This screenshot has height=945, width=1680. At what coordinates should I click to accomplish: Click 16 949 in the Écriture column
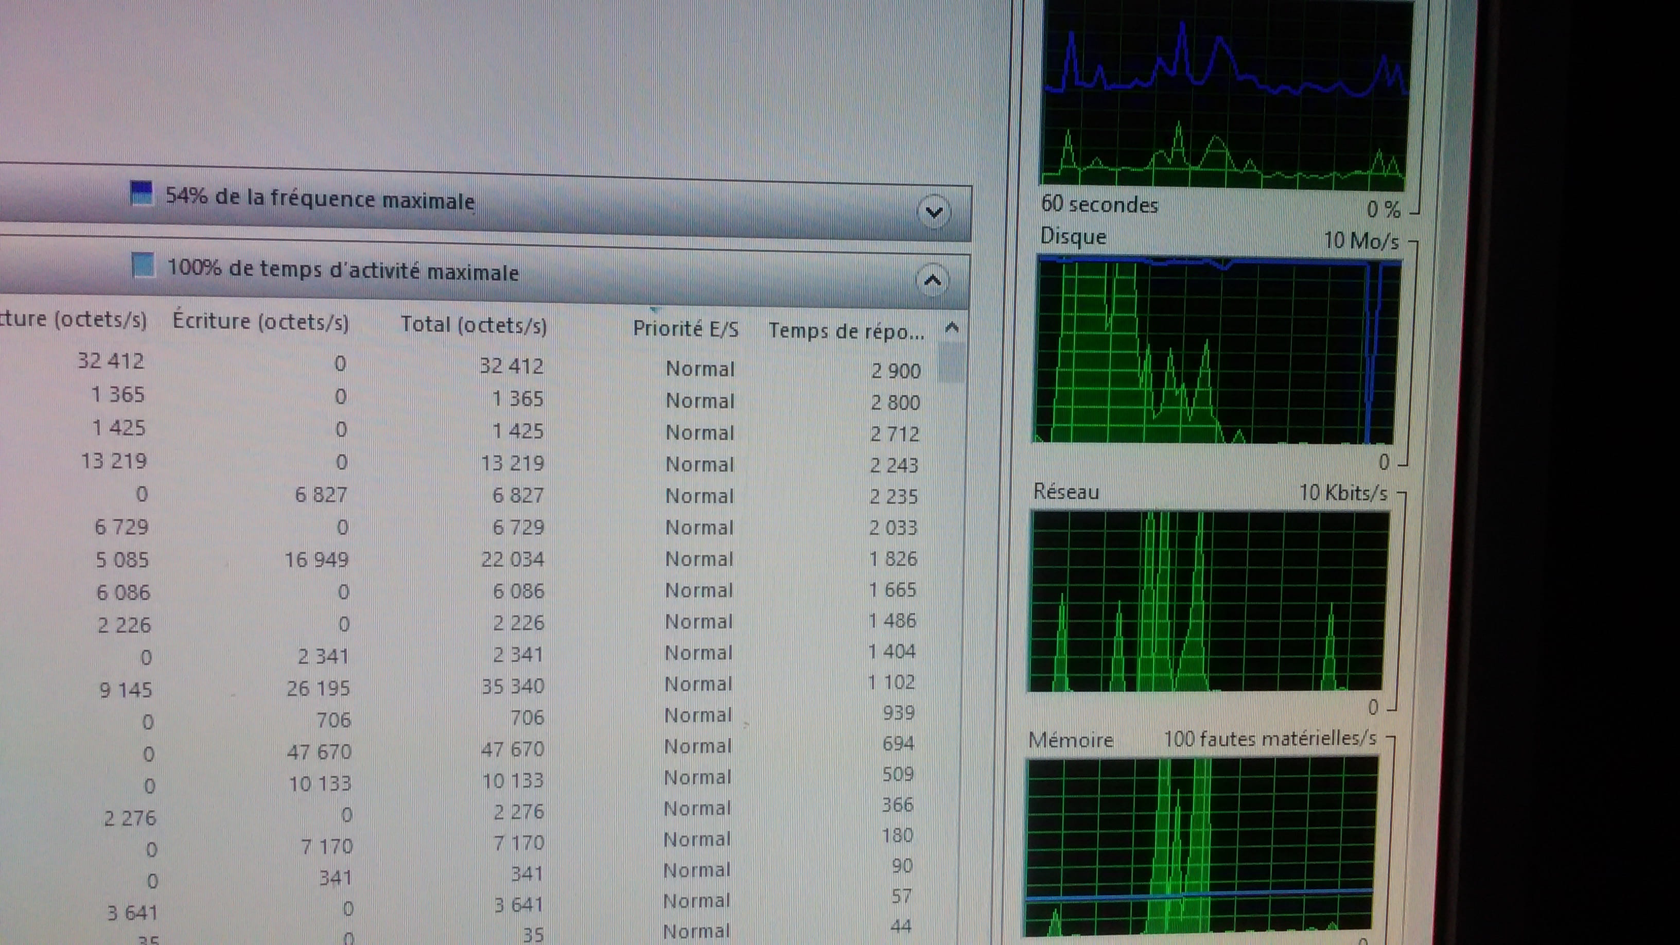[x=317, y=559]
